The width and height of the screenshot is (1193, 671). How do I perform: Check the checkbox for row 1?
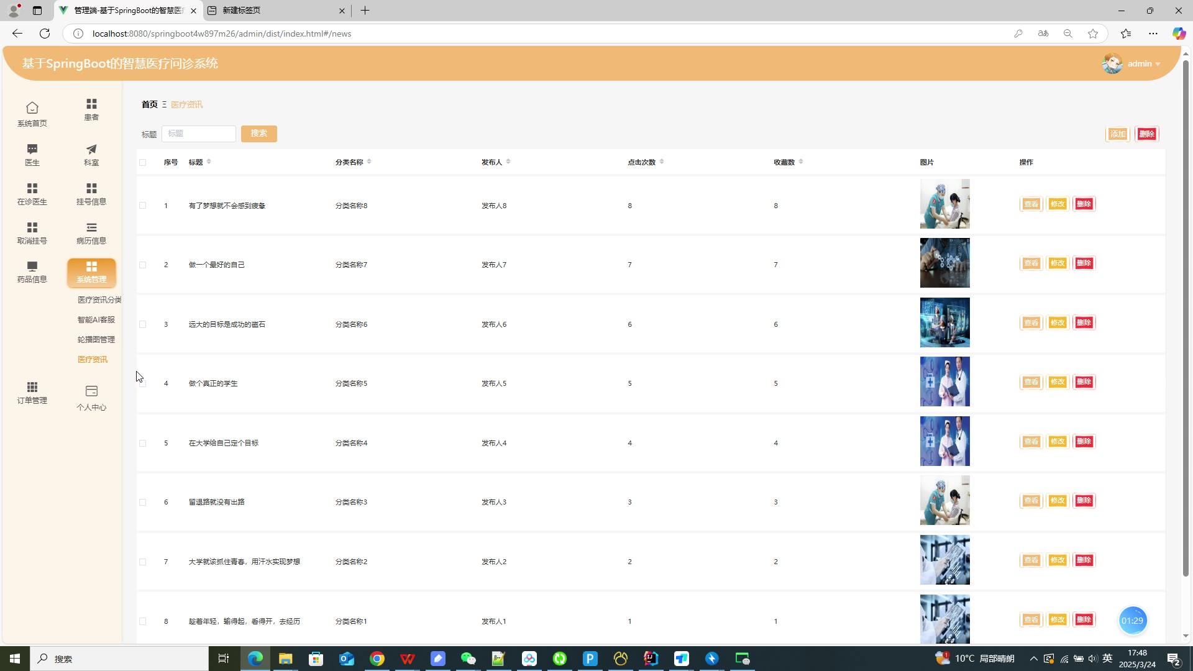143,206
